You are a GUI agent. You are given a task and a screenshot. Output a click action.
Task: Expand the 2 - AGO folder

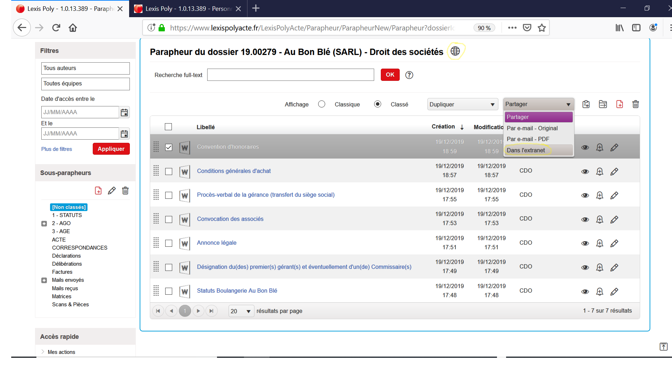(x=44, y=224)
